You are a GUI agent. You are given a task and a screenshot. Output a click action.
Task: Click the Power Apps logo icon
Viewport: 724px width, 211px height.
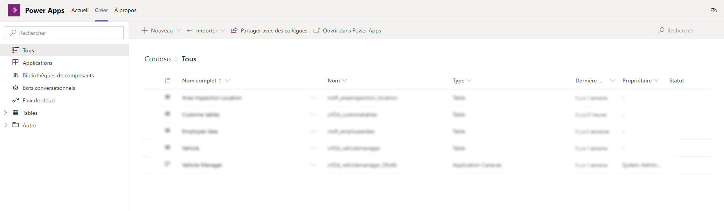14,10
